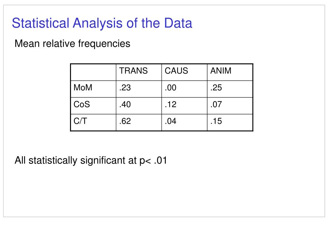Screen dimensions: 329x228
Task: Select the C/T row label
Action: pos(93,123)
